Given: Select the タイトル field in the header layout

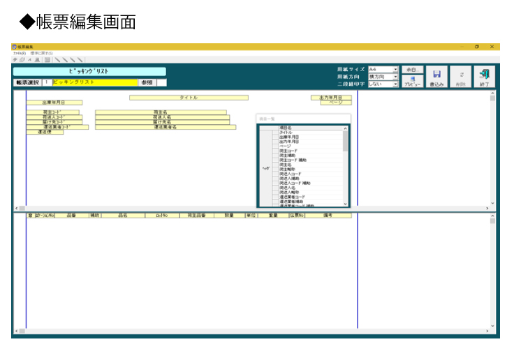Looking at the screenshot, I should click(x=189, y=98).
